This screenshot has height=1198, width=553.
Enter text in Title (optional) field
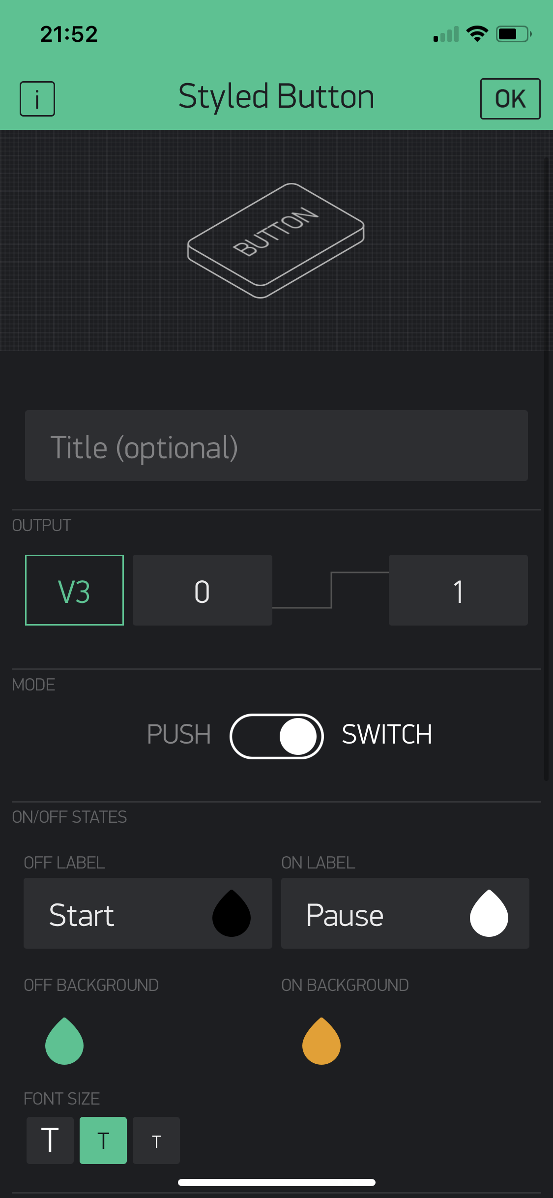[x=276, y=446]
